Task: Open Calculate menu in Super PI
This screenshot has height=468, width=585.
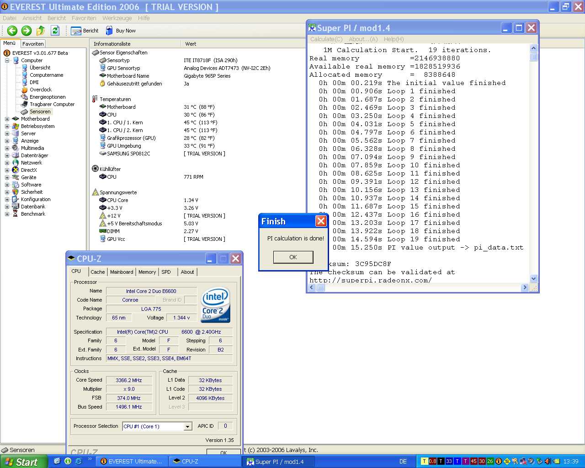Action: click(x=326, y=39)
